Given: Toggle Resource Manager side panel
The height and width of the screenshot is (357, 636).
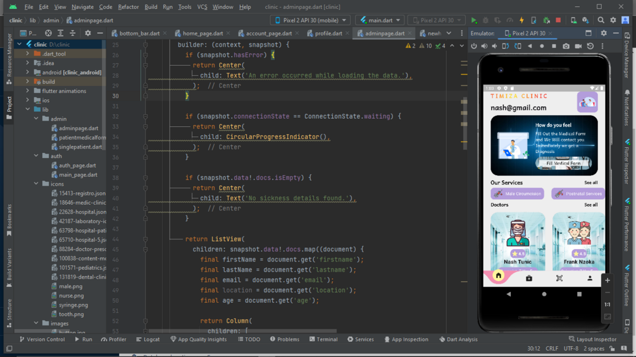Looking at the screenshot, I should point(9,59).
